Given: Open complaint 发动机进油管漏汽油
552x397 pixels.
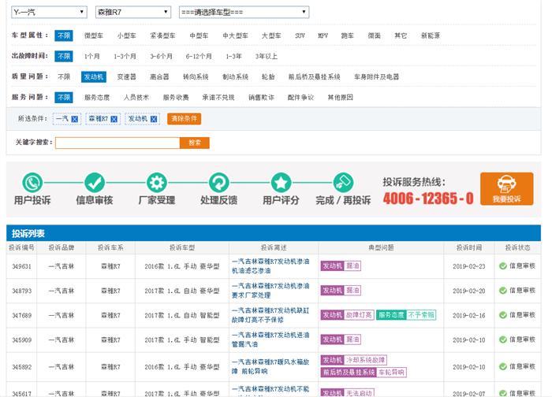Looking at the screenshot, I should tap(270, 339).
